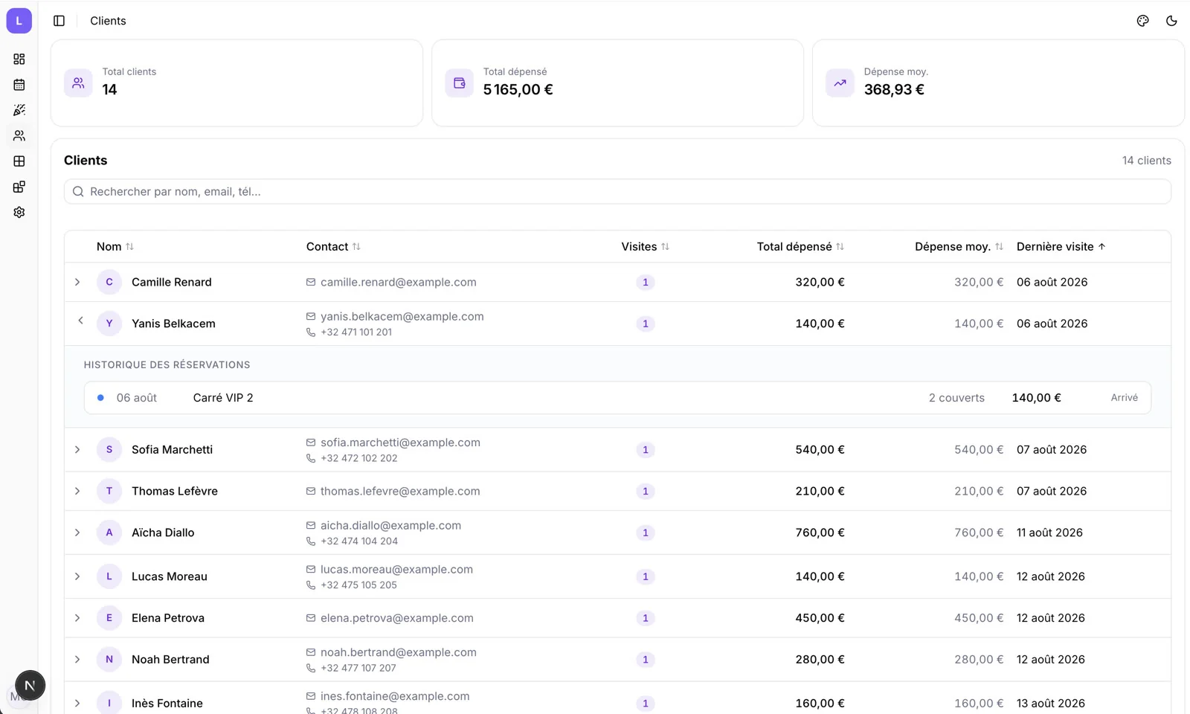
Task: Sort by the Dernière visite column
Action: pyautogui.click(x=1061, y=246)
